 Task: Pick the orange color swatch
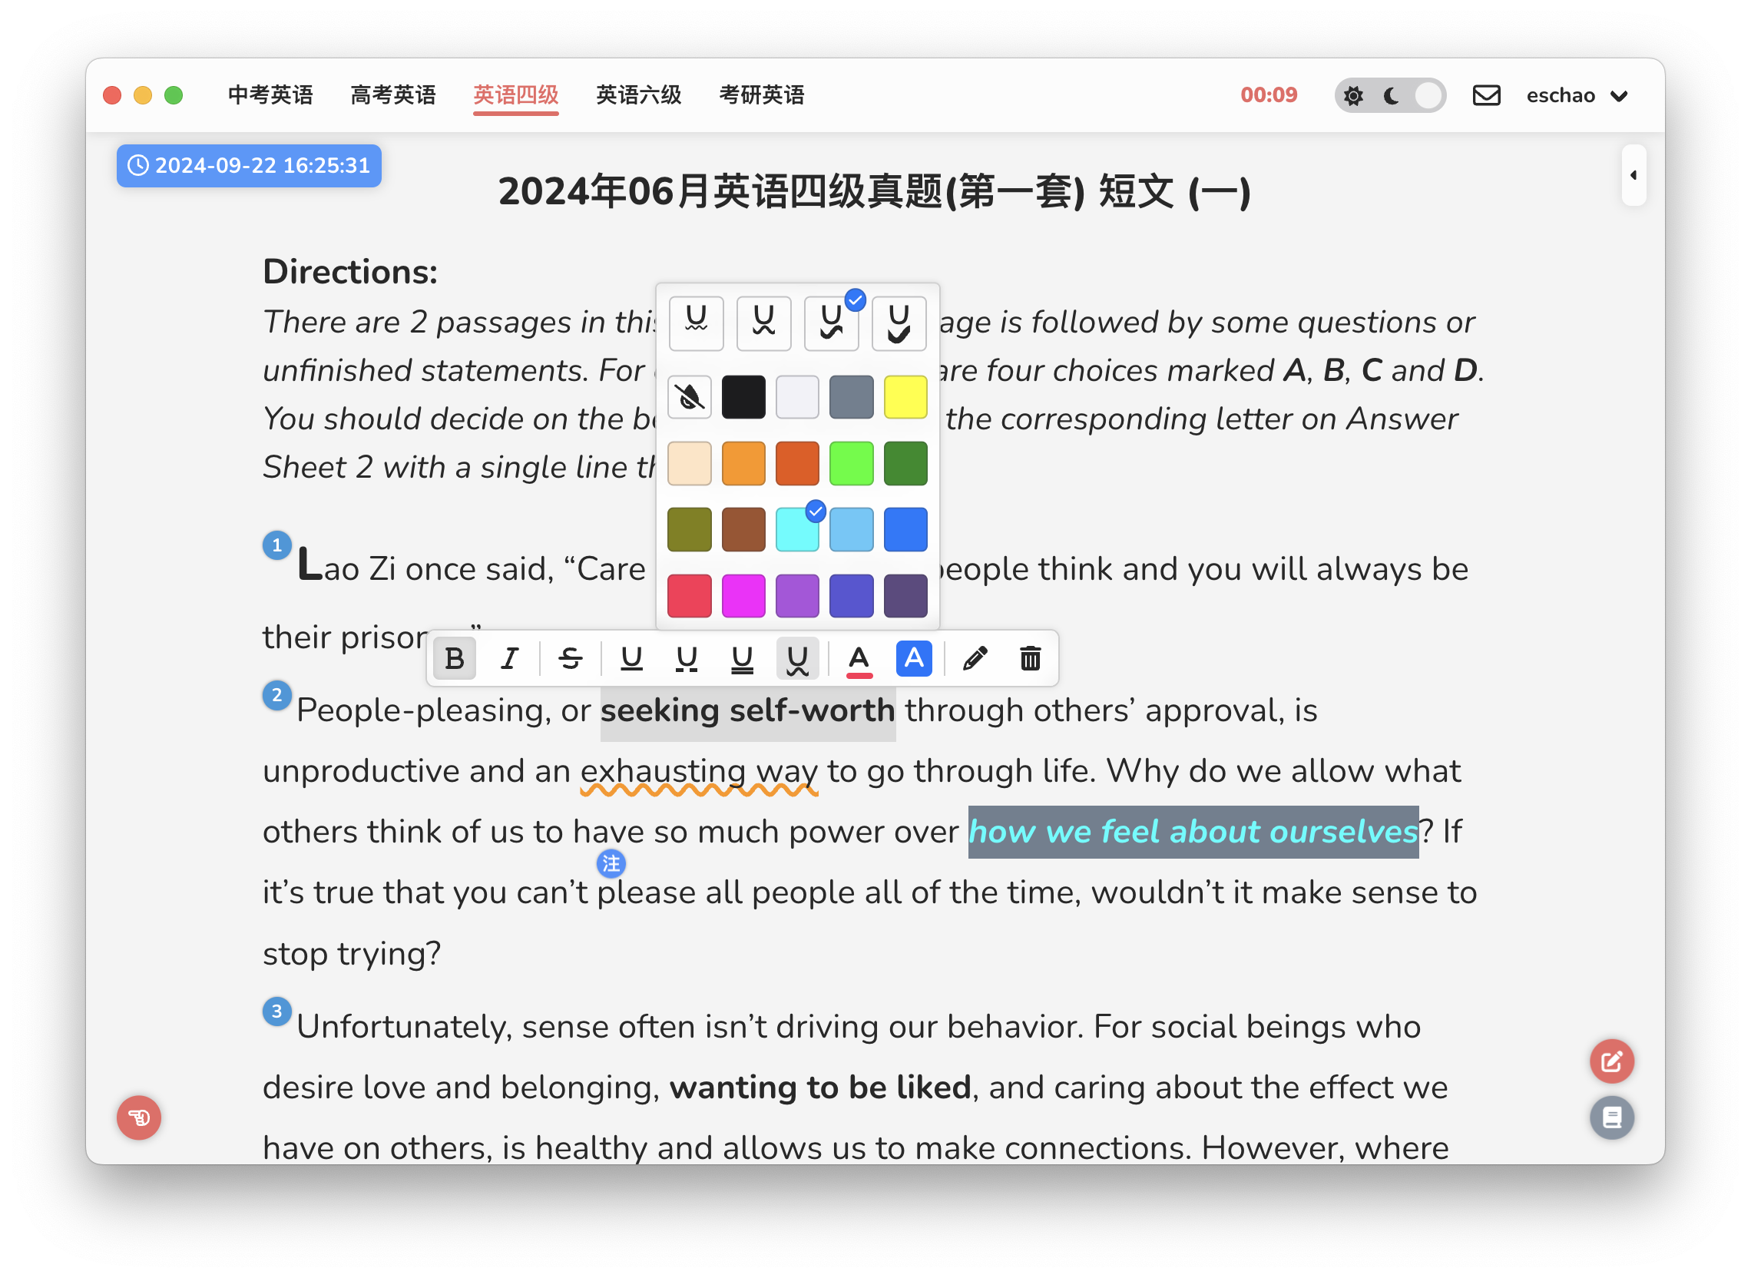click(743, 463)
